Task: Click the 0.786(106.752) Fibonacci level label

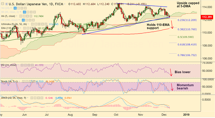Action: pyautogui.click(x=187, y=55)
